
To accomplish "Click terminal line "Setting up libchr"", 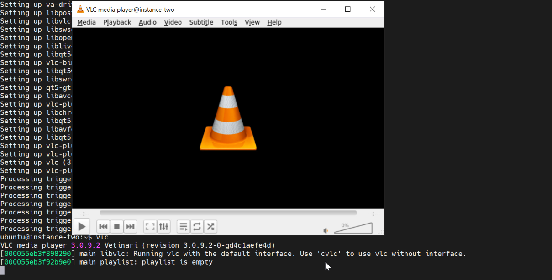I will click(36, 112).
